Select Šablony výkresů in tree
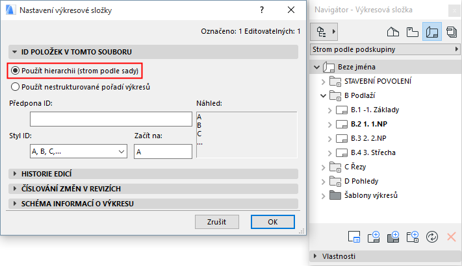 pos(370,195)
